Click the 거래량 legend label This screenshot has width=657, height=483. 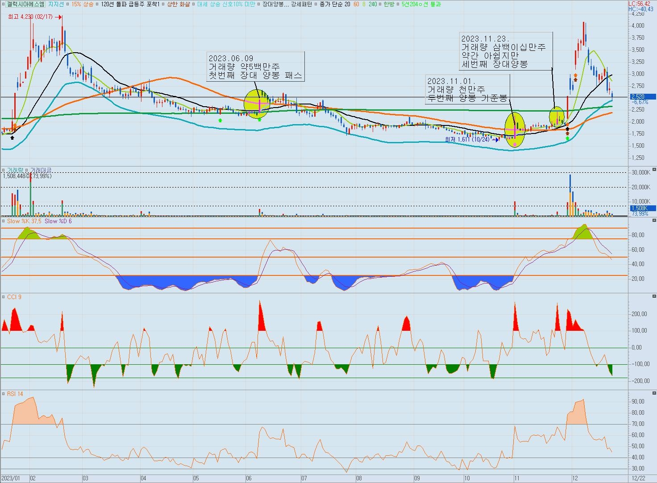click(15, 170)
